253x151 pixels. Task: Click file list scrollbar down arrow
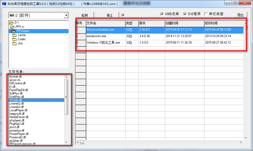coord(66,142)
